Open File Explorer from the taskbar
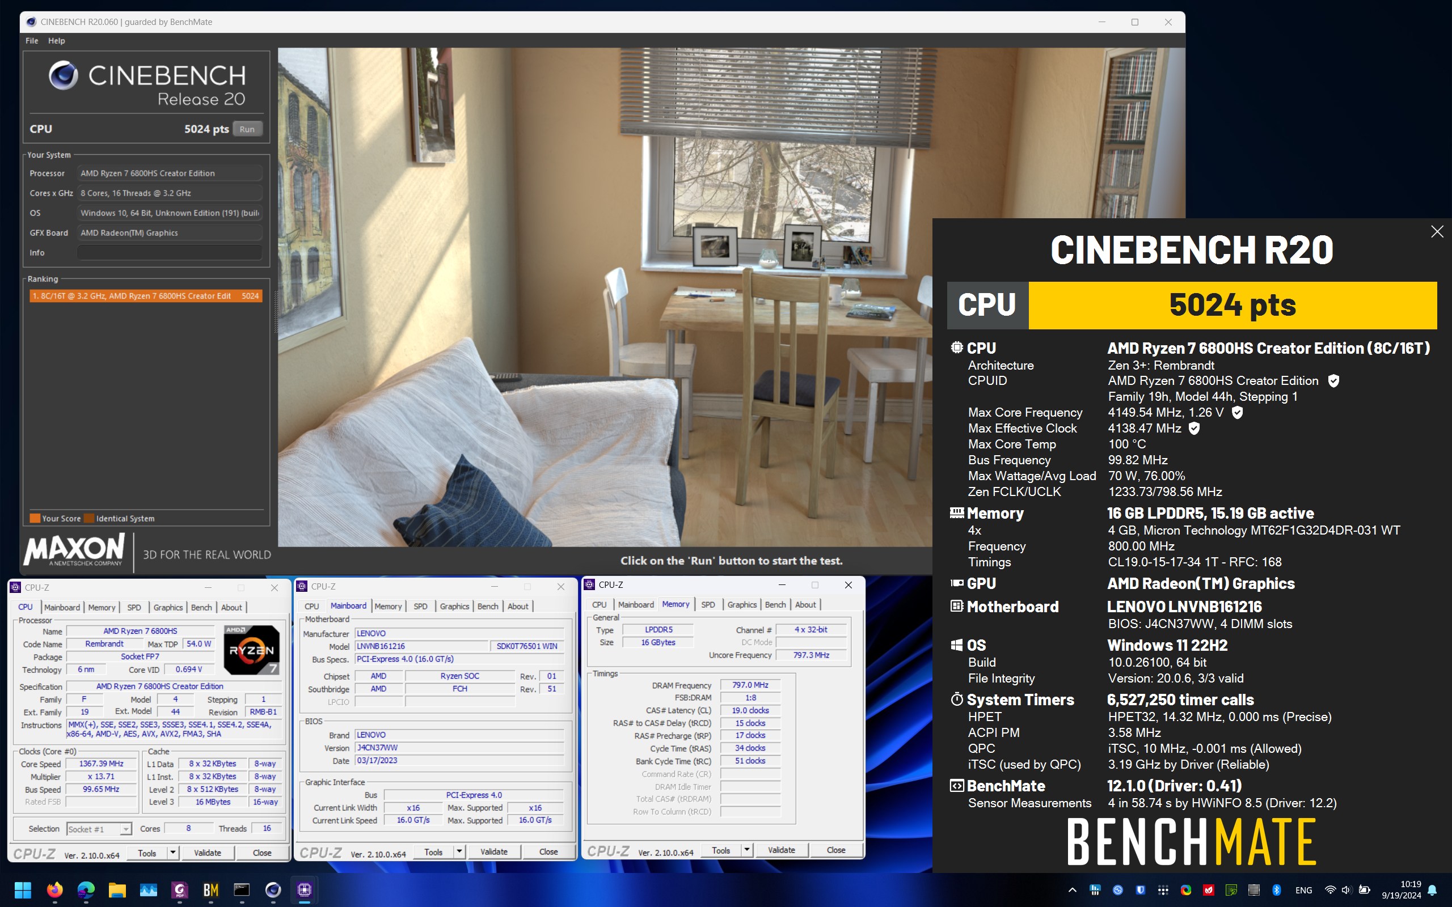Screen dimensions: 1452x907 117,889
